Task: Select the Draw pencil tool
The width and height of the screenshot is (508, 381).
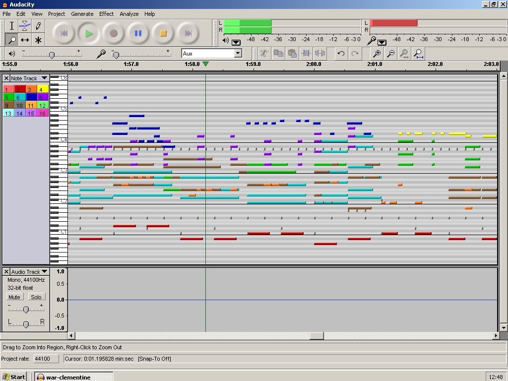Action: [38, 26]
